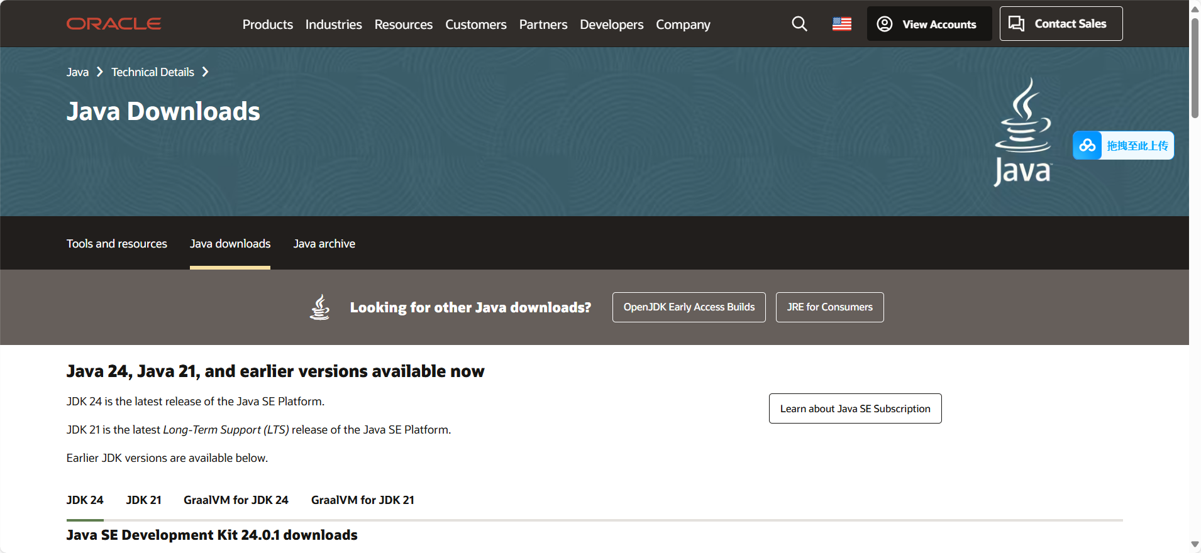
Task: Click the Contact Sales button
Action: [x=1061, y=24]
